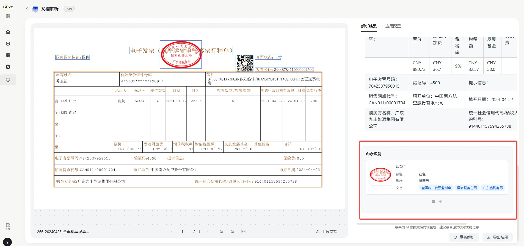
Task: Zoom out of the document preview
Action: 221,231
